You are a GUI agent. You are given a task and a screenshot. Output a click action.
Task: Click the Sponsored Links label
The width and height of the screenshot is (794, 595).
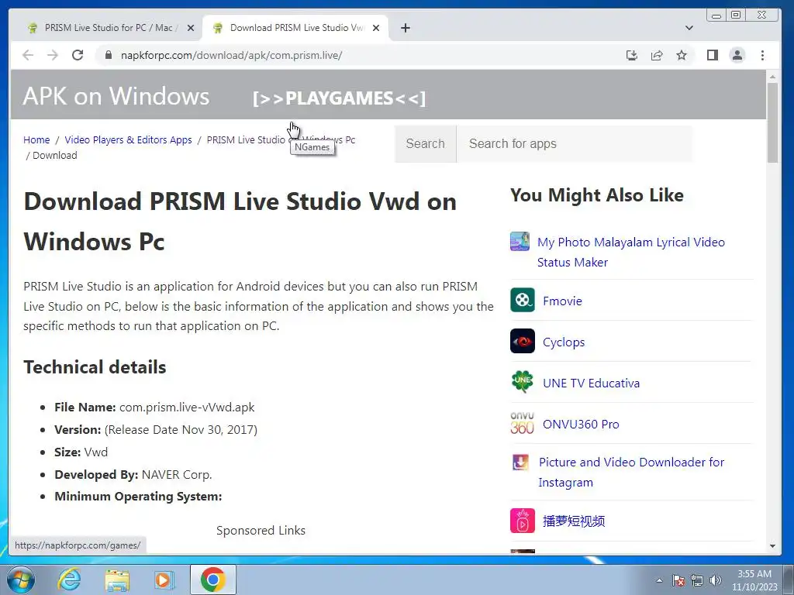click(261, 530)
